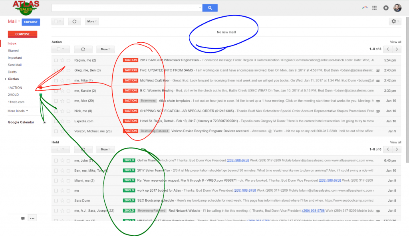This screenshot has width=409, height=236.
Task: Open the Mail dropdown switcher
Action: point(14,22)
